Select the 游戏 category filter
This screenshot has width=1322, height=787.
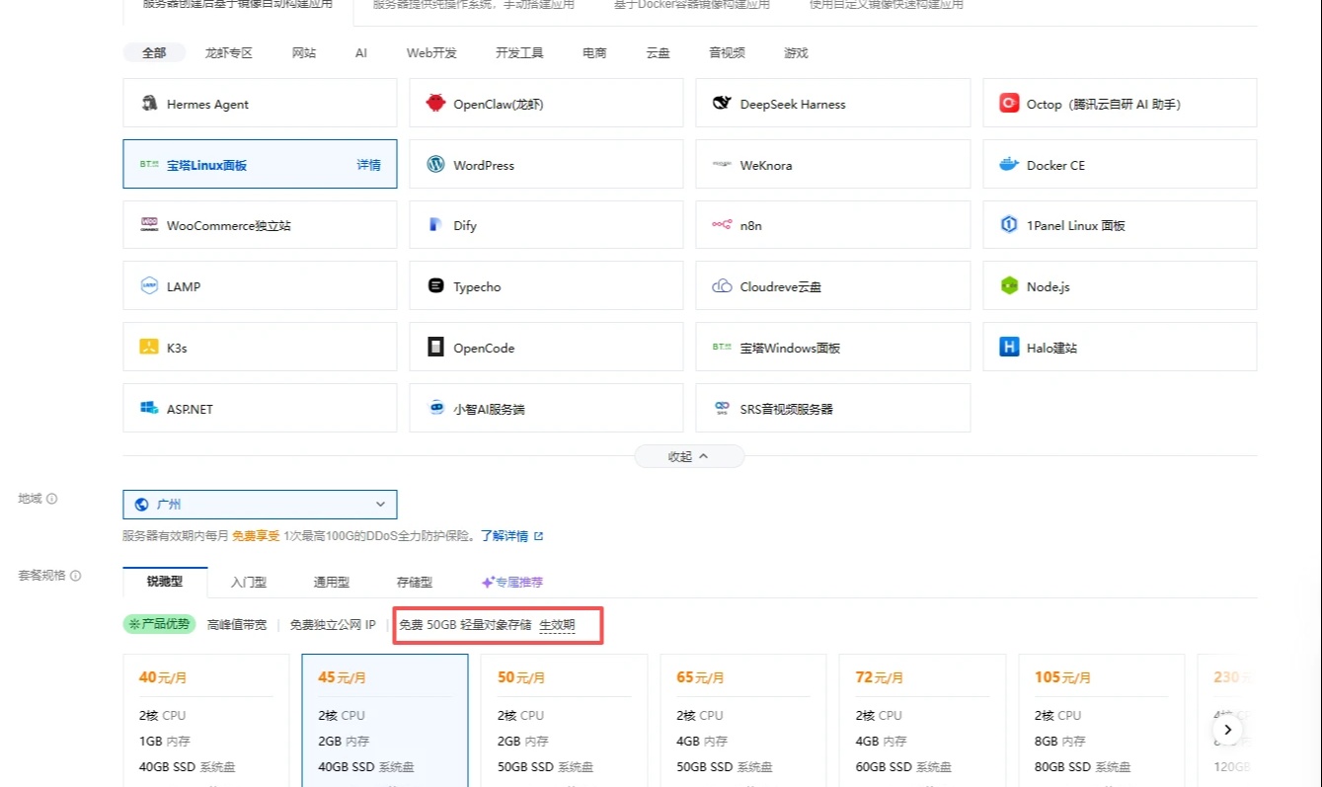[x=796, y=53]
